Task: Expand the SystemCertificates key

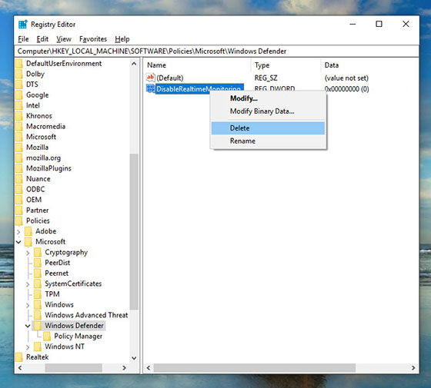Action: click(x=28, y=284)
